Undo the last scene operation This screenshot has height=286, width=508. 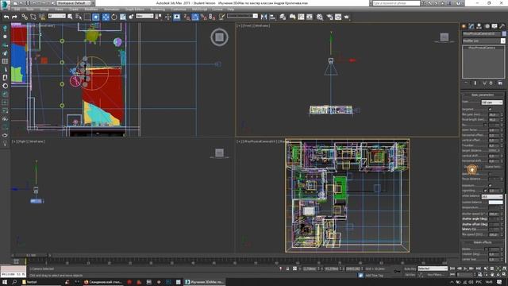(x=6, y=17)
